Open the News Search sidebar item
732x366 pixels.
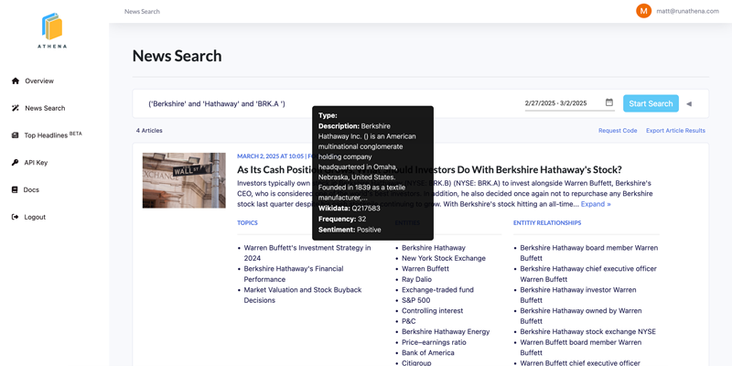45,108
